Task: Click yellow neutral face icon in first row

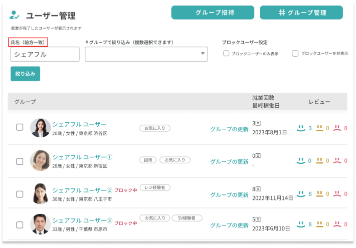Action: click(x=319, y=128)
